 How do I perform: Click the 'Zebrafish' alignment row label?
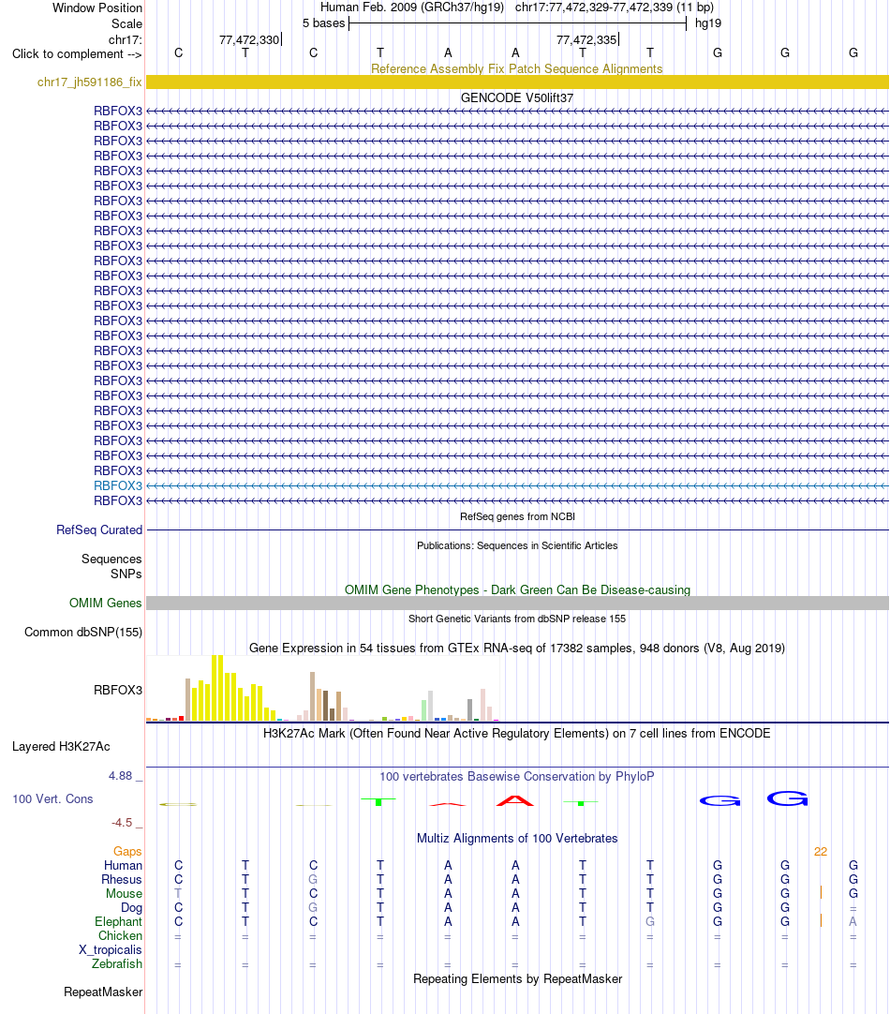click(117, 963)
